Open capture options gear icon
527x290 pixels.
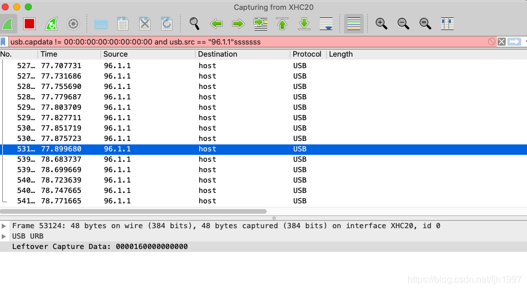(73, 24)
